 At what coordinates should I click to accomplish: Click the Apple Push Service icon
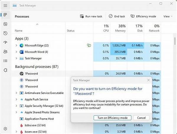[x=22, y=100]
